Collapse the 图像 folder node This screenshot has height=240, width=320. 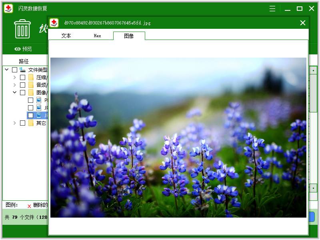[x=15, y=92]
